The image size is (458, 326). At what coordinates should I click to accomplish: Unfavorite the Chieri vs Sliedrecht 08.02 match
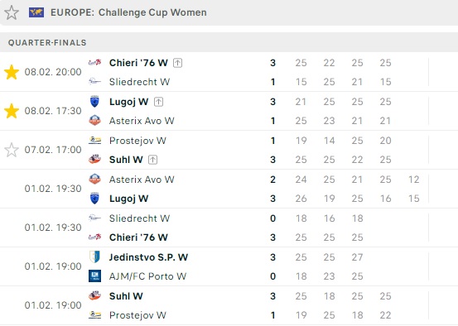[12, 72]
